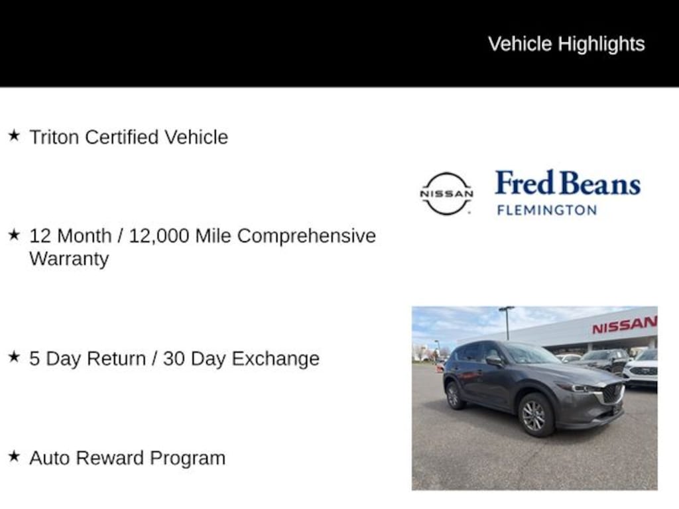Viewport: 679px width, 509px height.
Task: Click the Triton Certified Vehicle text
Action: [129, 137]
